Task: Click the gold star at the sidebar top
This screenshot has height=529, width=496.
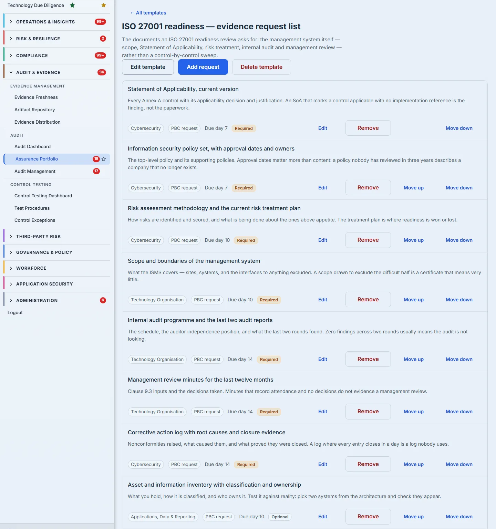Action: point(104,5)
